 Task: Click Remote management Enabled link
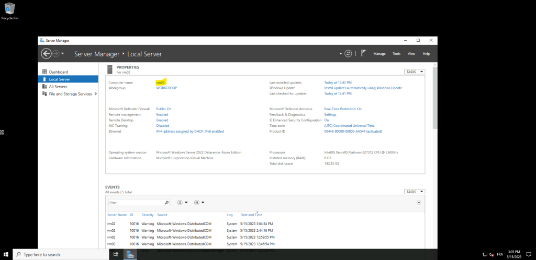162,114
